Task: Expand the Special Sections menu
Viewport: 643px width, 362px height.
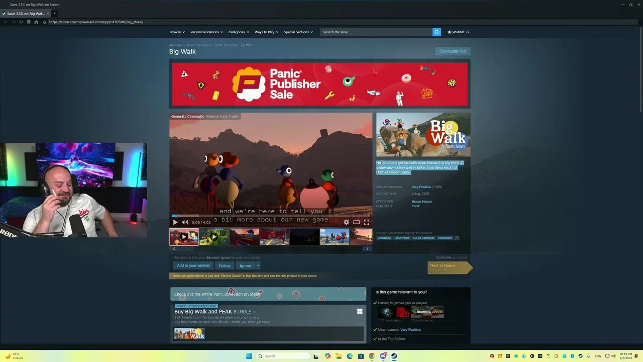Action: click(298, 32)
